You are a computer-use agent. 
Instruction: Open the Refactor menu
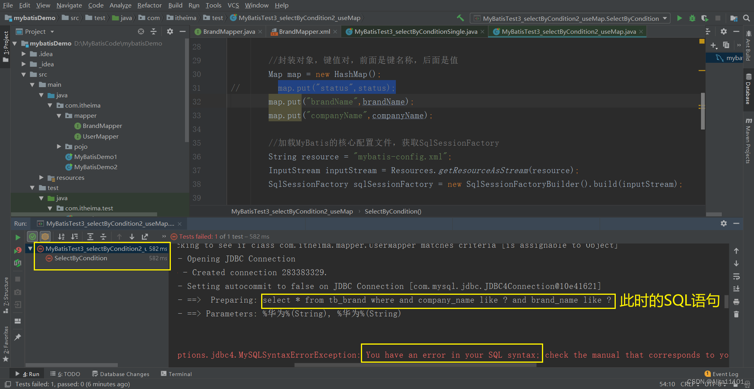[x=149, y=5]
